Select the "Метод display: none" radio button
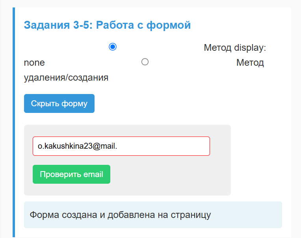Image resolution: width=301 pixels, height=238 pixels. click(113, 47)
